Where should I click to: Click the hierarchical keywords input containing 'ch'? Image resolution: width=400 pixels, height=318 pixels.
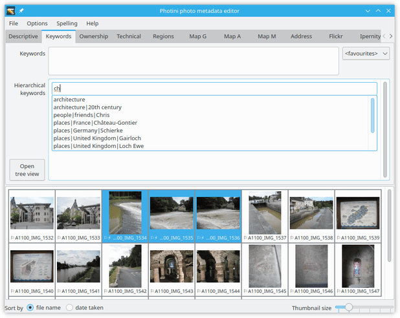tap(214, 89)
